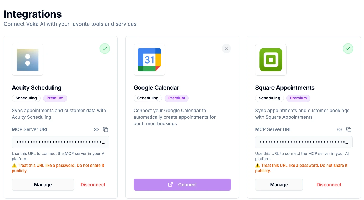The width and height of the screenshot is (364, 200).
Task: Click the Square Appointments logo icon
Action: click(x=271, y=60)
